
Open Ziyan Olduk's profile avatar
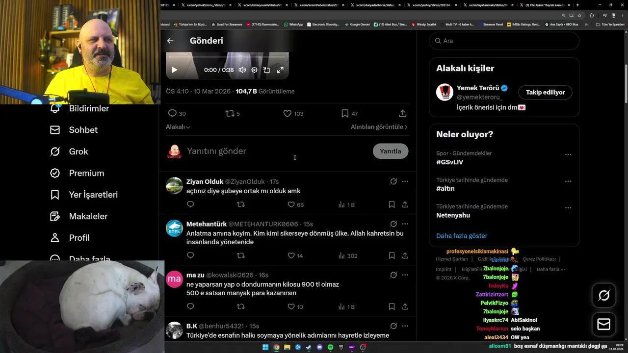click(x=174, y=186)
